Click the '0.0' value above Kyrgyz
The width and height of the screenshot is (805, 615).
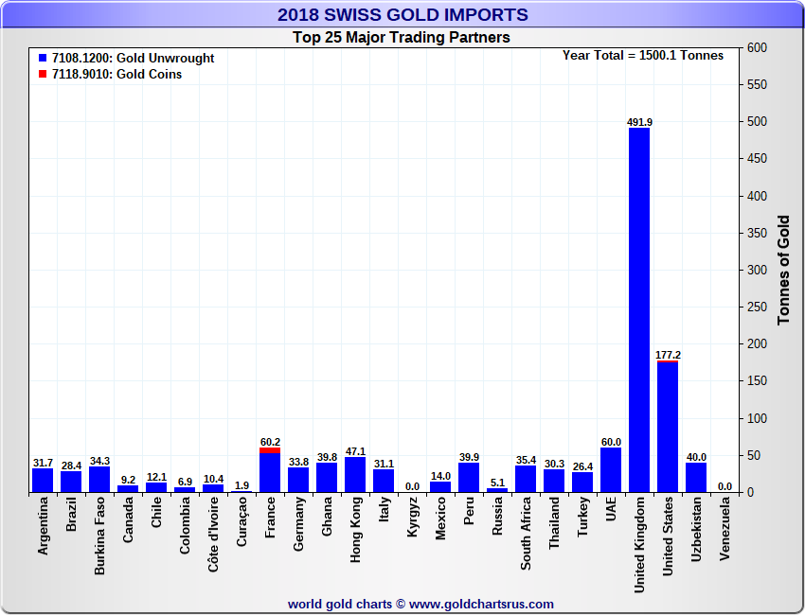pos(412,486)
